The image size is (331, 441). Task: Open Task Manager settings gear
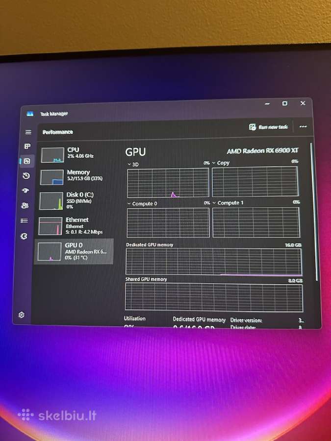22,315
